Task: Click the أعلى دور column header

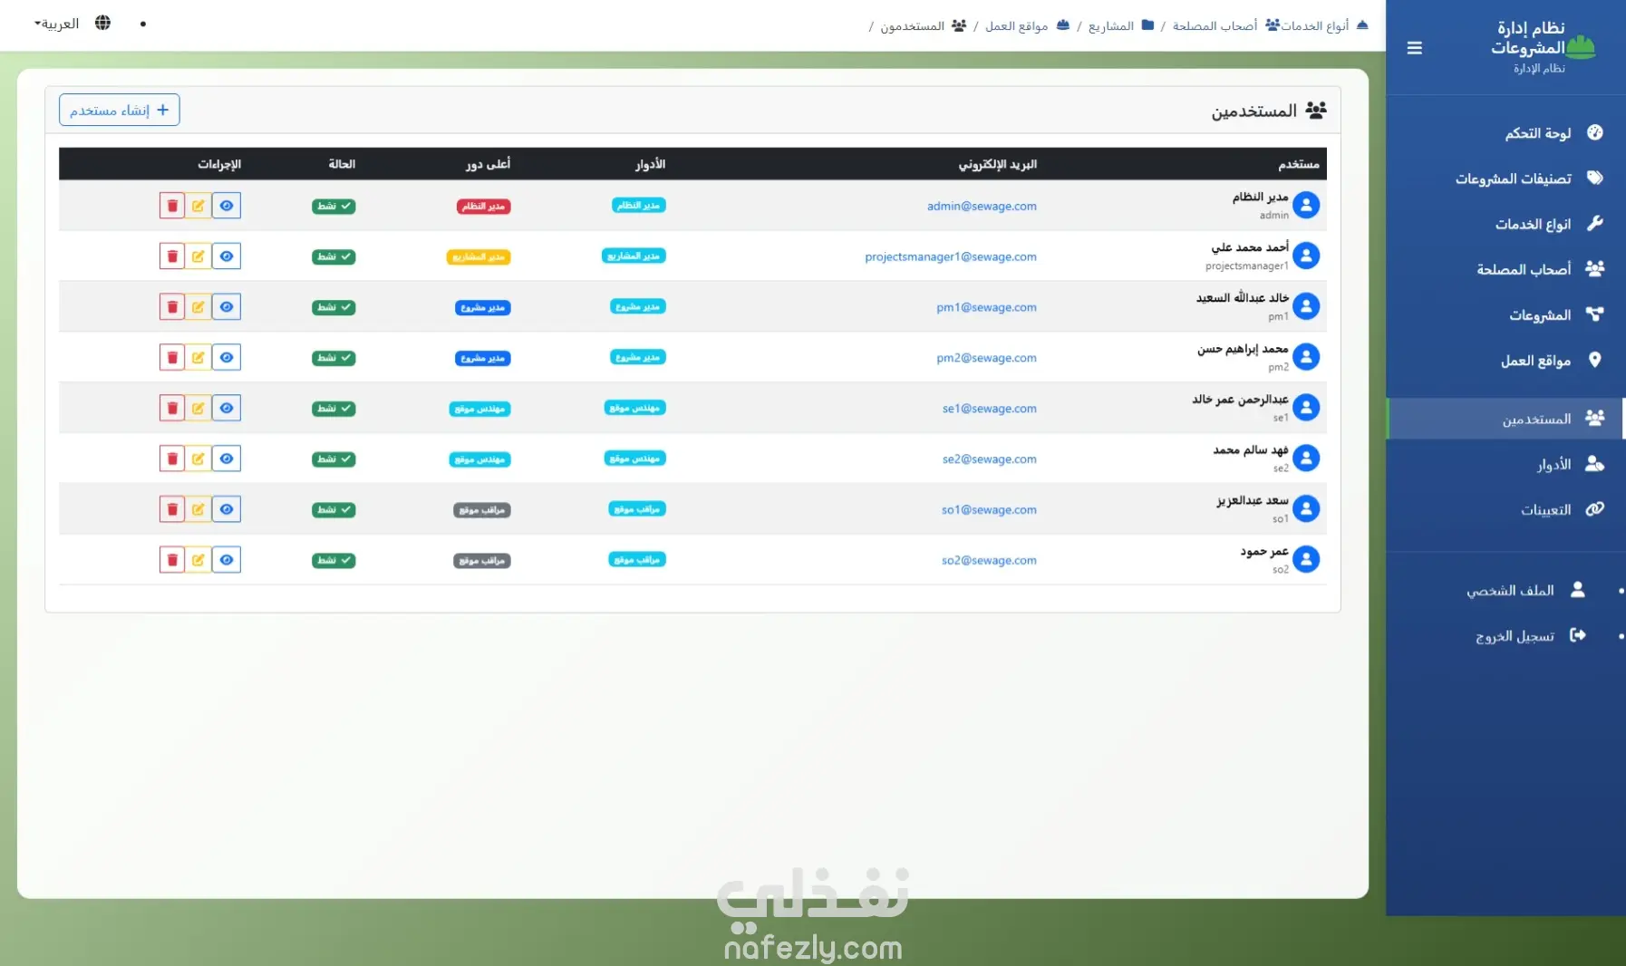Action: [488, 164]
